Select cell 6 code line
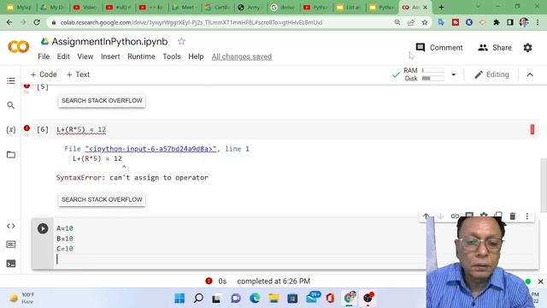Image resolution: width=547 pixels, height=308 pixels. pyautogui.click(x=81, y=129)
